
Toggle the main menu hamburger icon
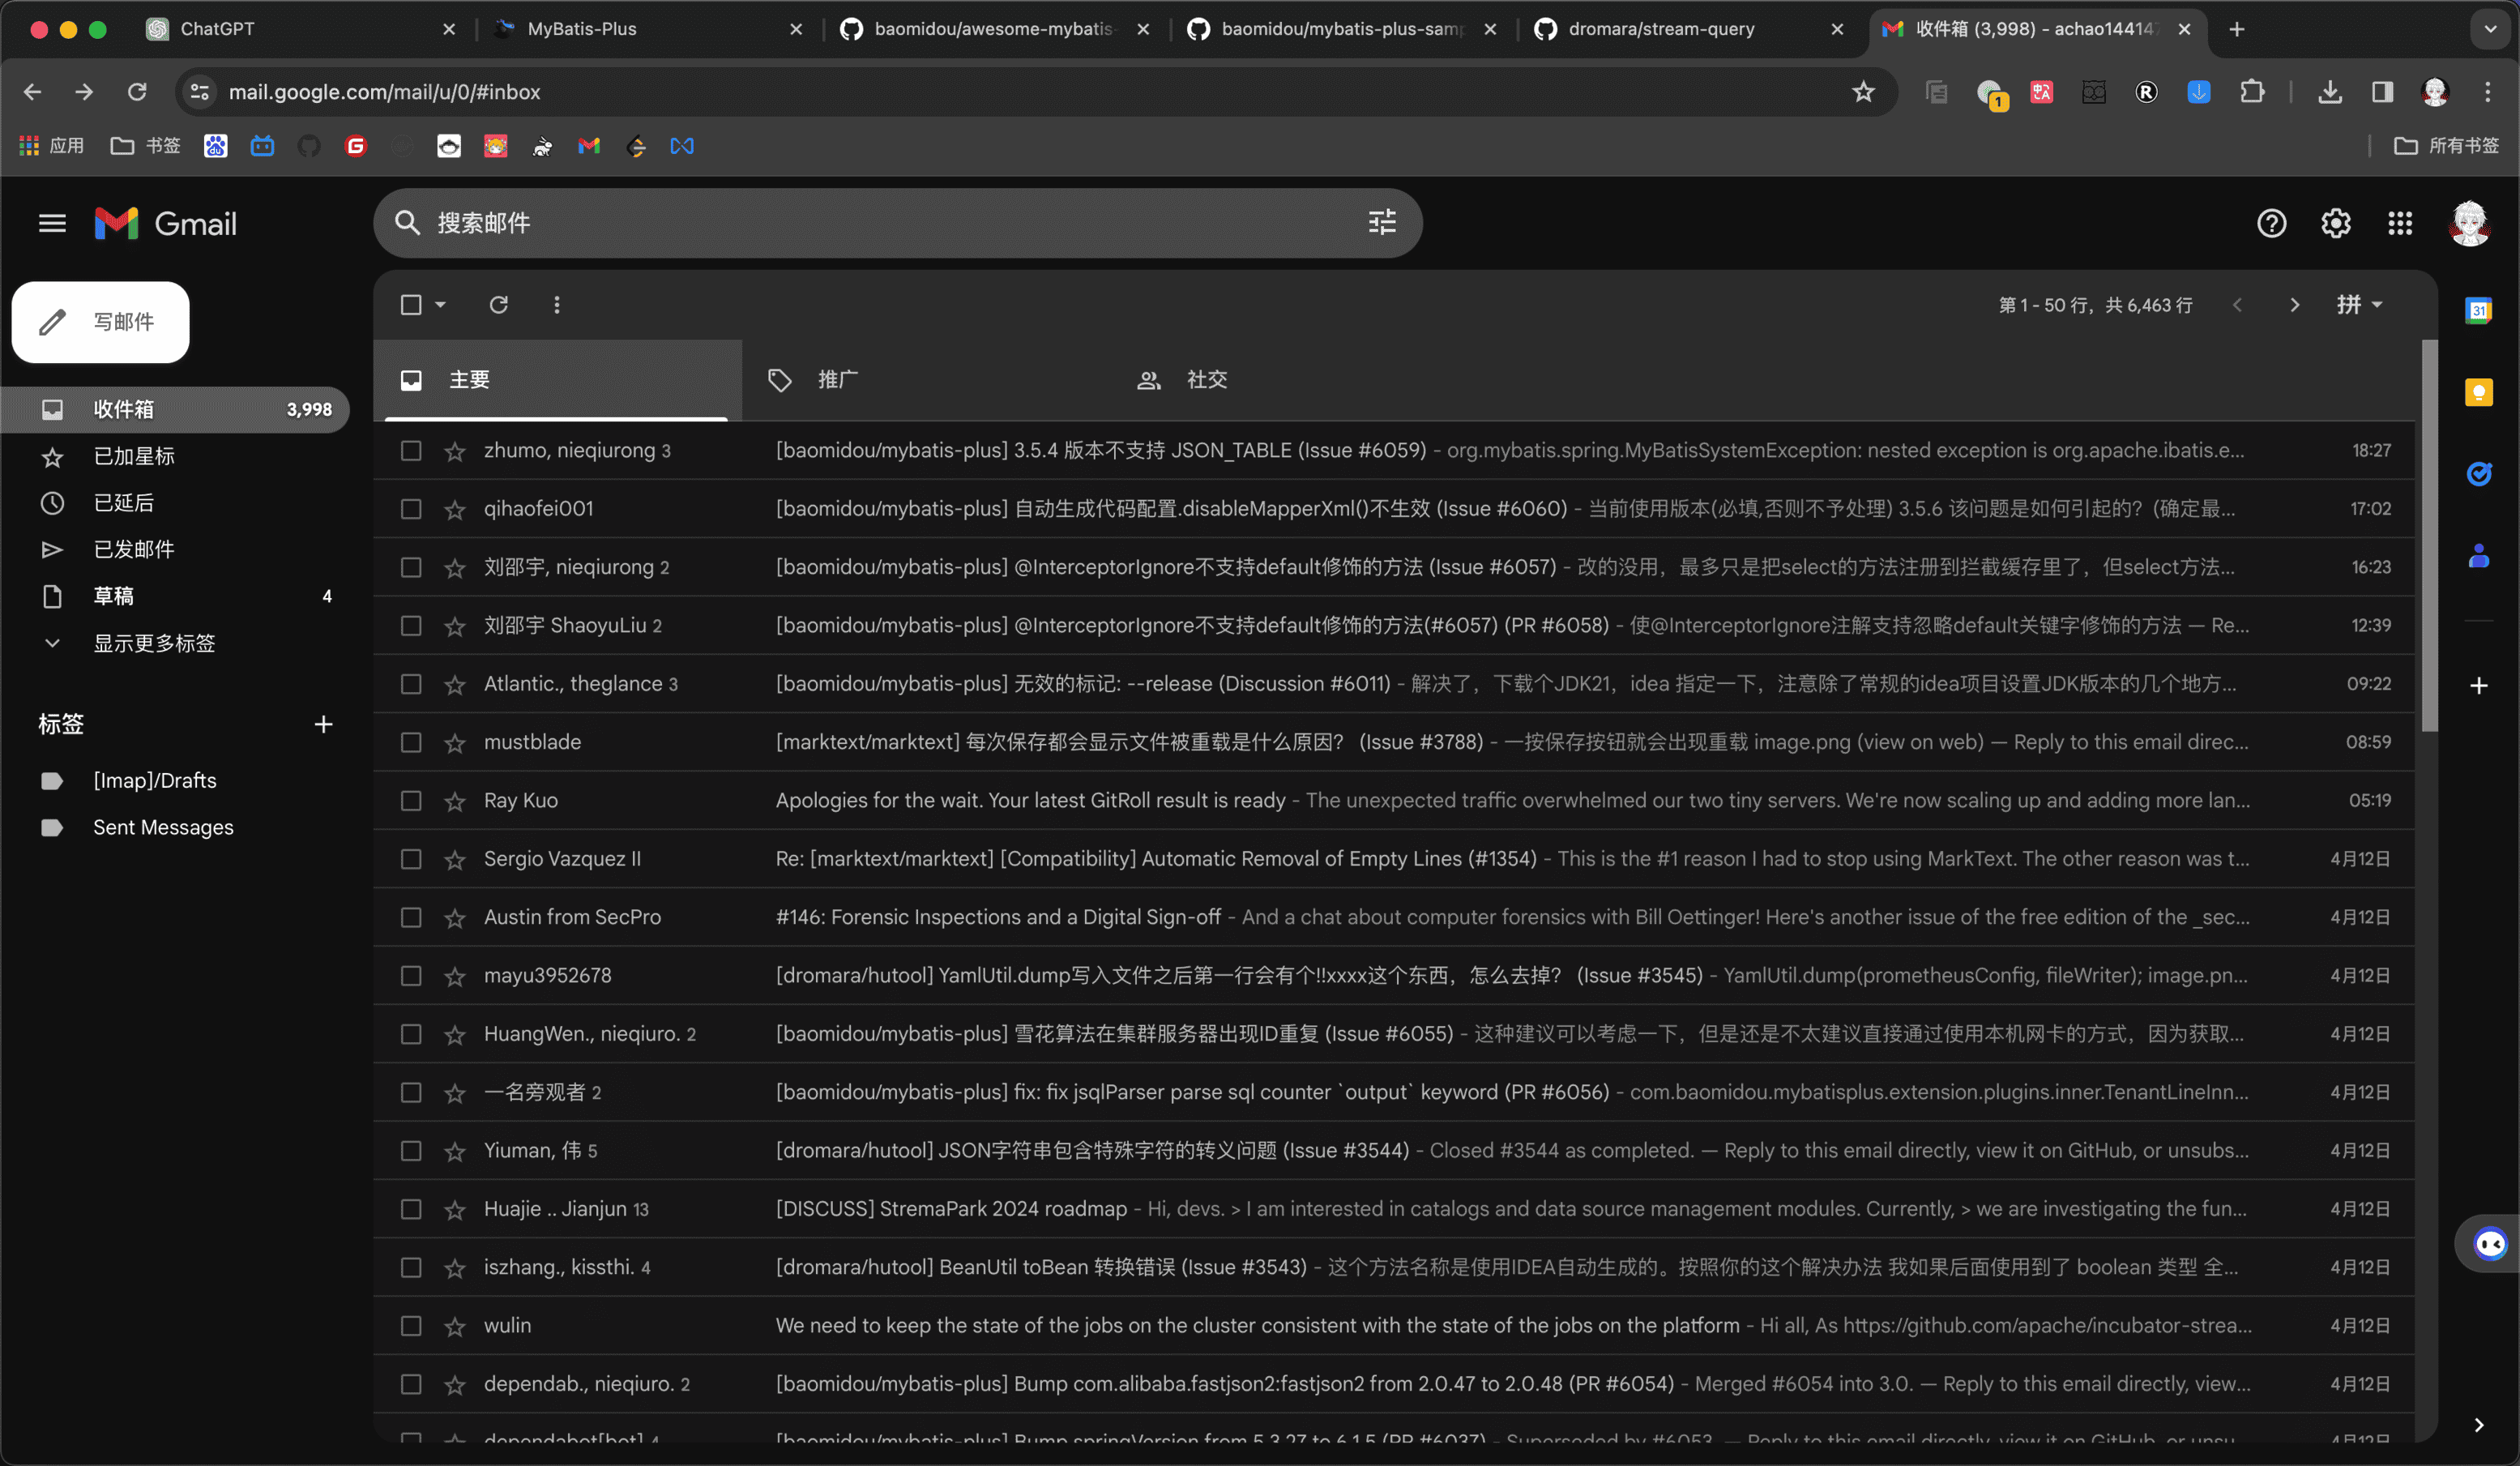[52, 223]
